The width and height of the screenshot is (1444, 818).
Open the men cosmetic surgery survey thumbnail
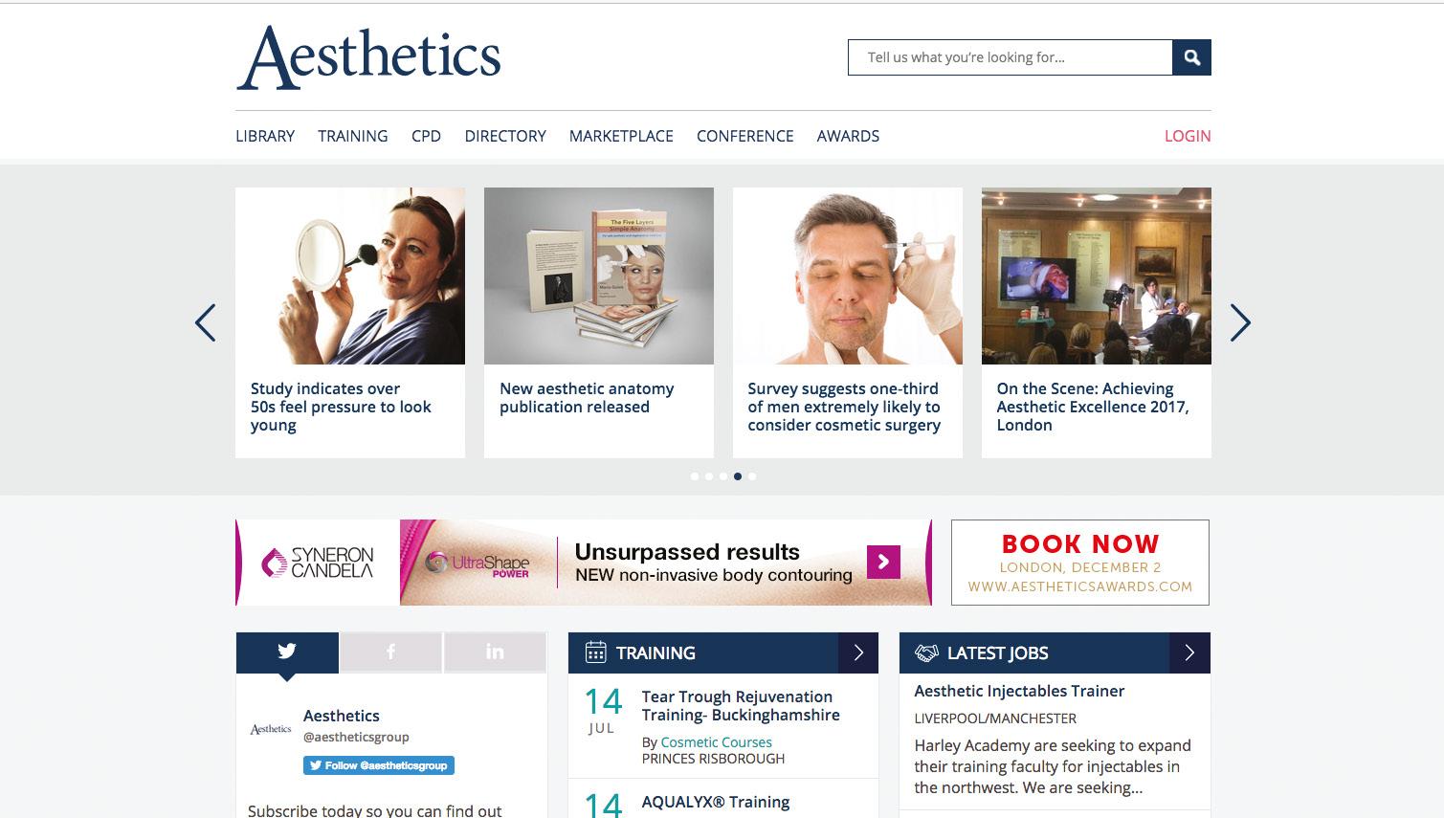pyautogui.click(x=848, y=276)
